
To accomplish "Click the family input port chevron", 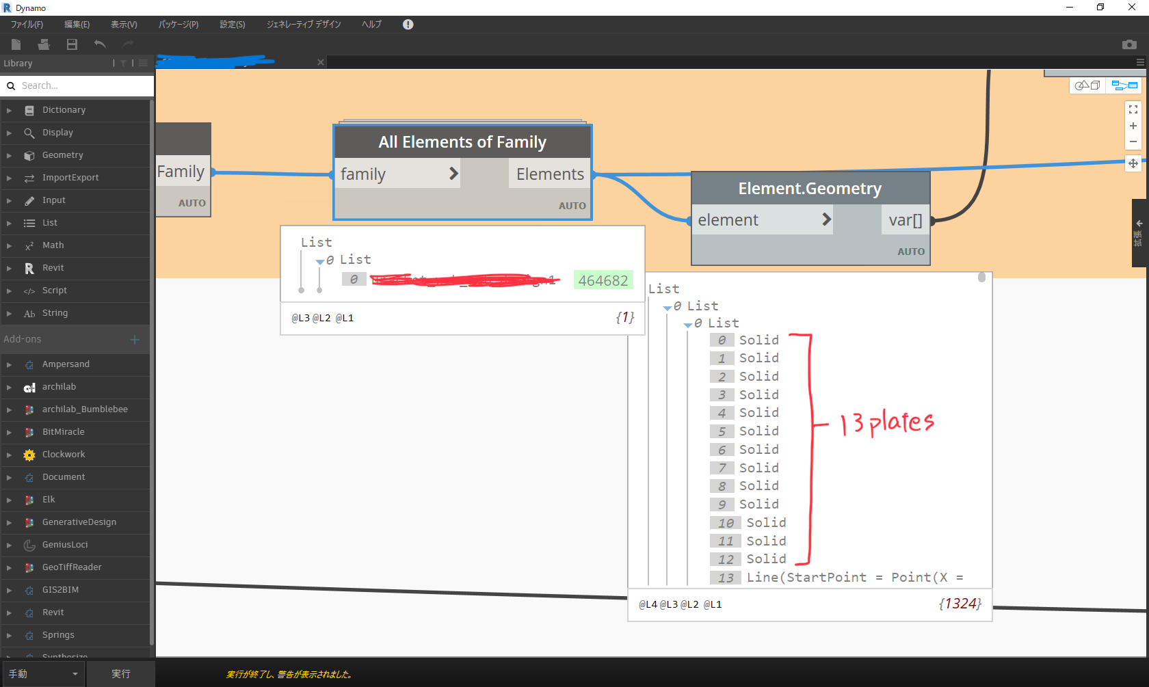I will (453, 174).
